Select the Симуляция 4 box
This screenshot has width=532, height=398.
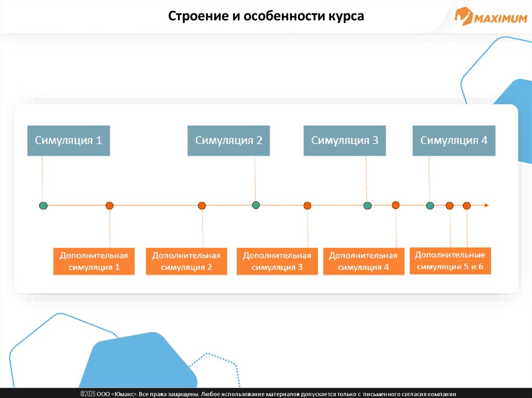pyautogui.click(x=454, y=141)
